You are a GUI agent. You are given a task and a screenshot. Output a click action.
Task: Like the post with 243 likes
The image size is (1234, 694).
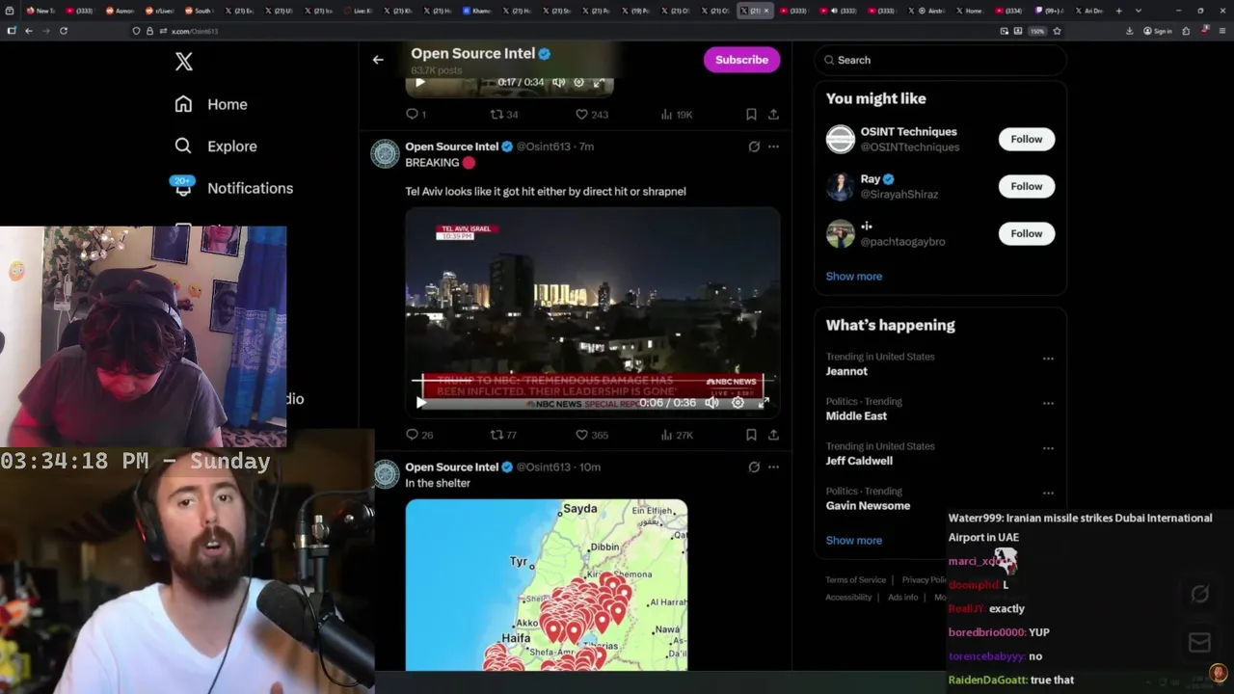[591, 114]
